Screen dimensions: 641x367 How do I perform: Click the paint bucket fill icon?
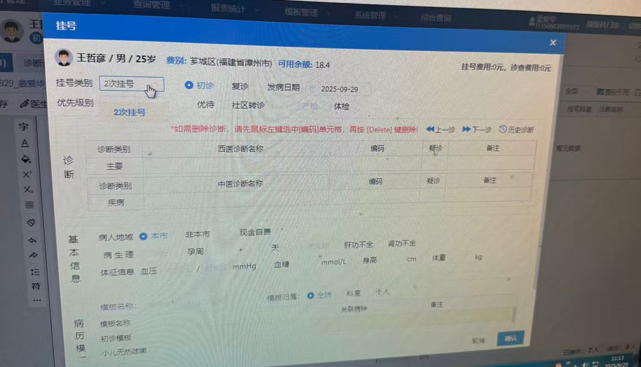26,159
